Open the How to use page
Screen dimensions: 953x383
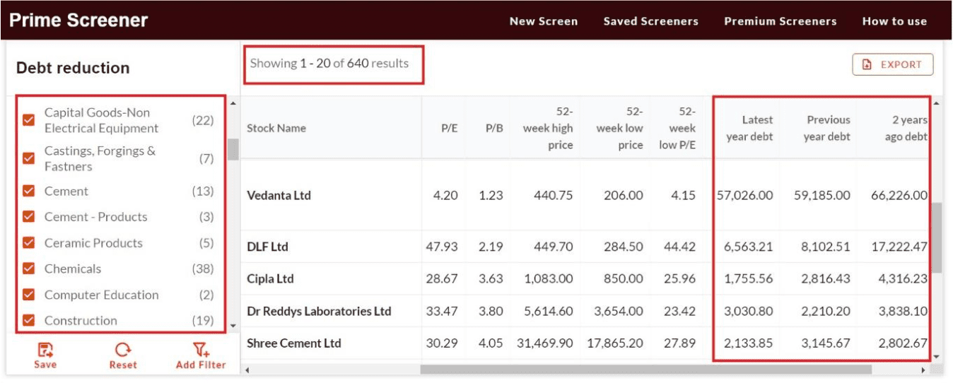tap(894, 21)
